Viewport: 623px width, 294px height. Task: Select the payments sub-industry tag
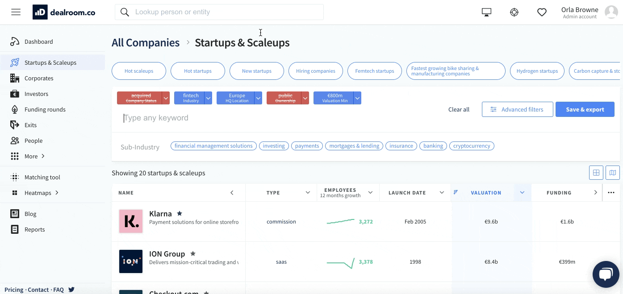point(307,146)
